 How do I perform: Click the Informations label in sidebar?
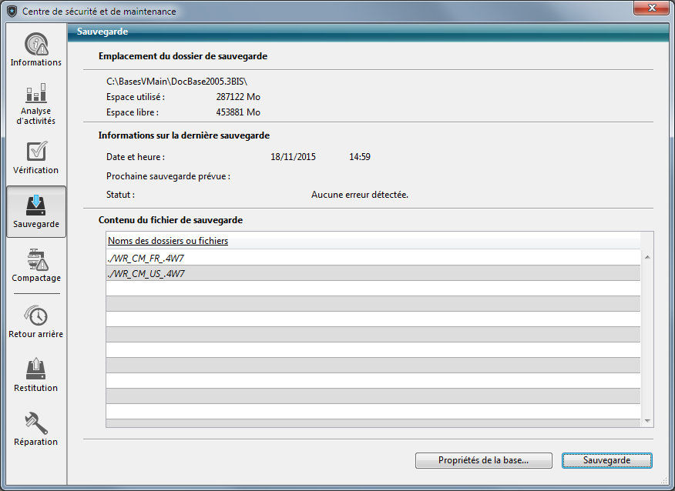35,62
